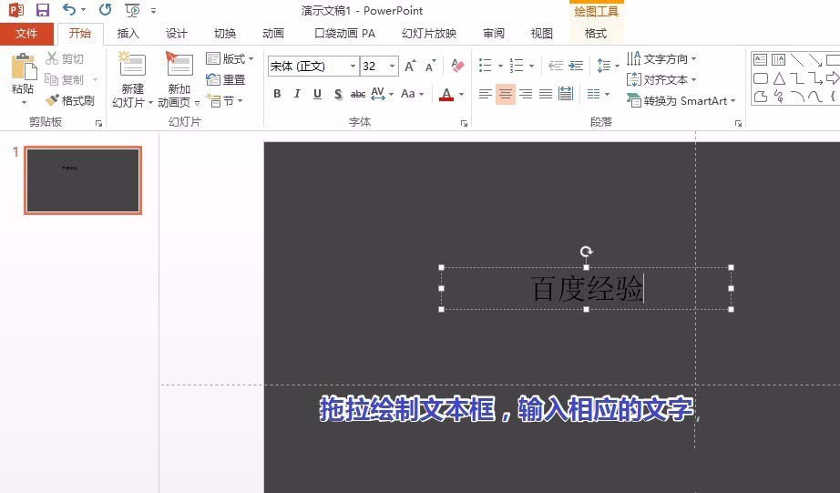Select the rounded rectangle shape
The width and height of the screenshot is (840, 493).
coord(760,78)
